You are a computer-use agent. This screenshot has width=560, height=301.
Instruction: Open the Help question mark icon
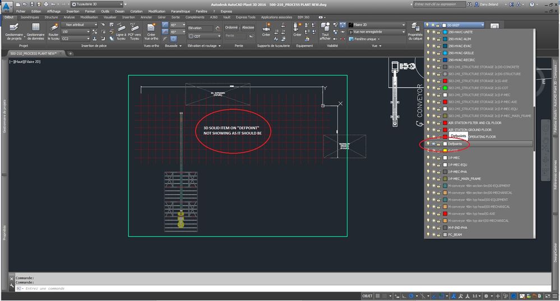click(532, 4)
